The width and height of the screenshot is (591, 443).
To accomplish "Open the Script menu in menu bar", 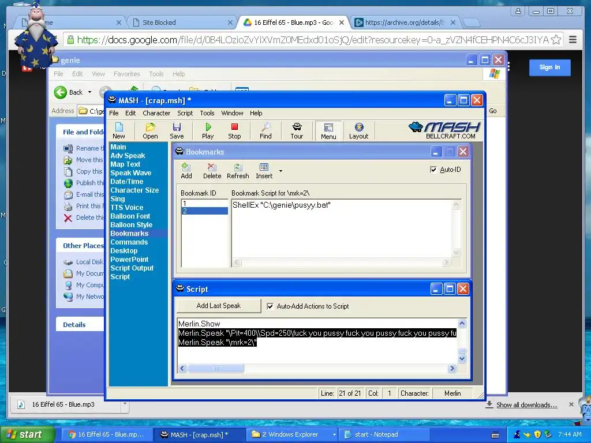I will 185,113.
